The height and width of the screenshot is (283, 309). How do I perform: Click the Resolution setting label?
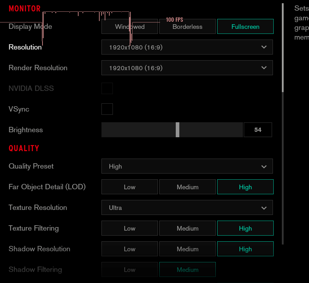pos(25,47)
